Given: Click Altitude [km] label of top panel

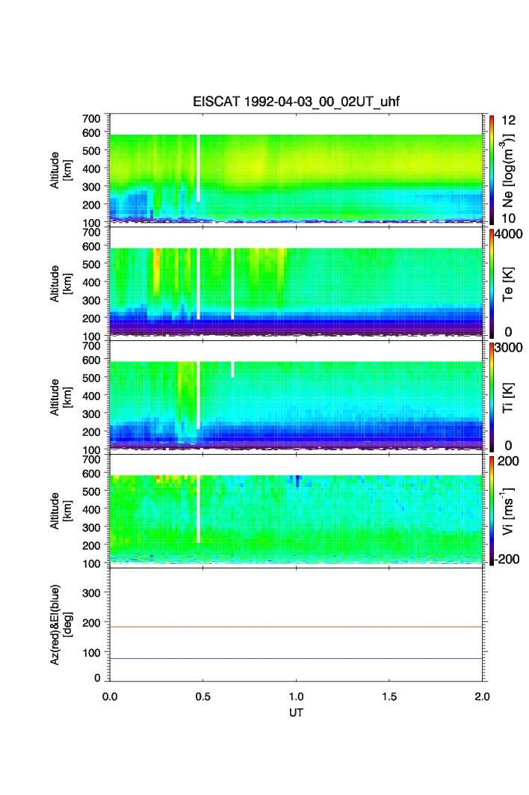Looking at the screenshot, I should click(61, 171).
